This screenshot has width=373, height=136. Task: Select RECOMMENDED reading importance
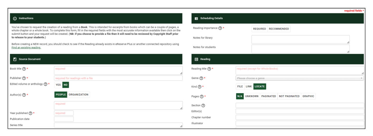point(279,29)
